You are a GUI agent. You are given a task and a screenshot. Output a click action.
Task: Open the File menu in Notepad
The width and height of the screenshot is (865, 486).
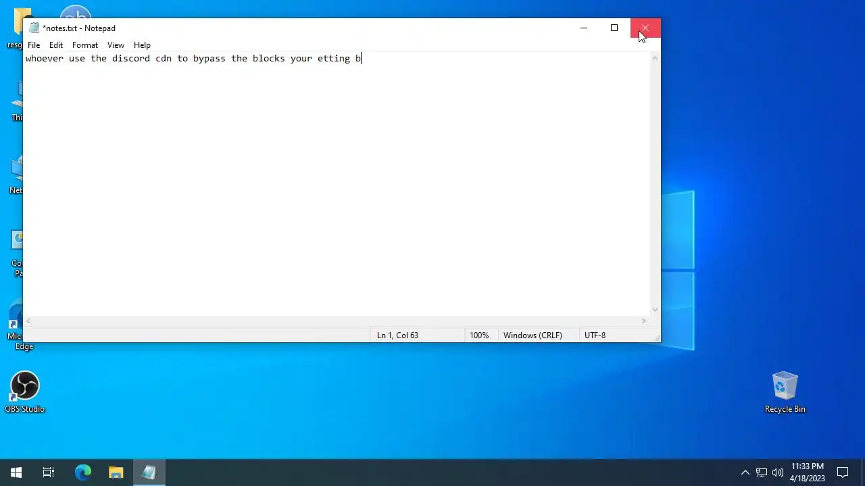pos(34,45)
